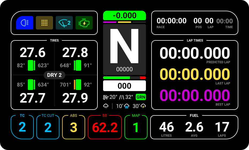Screen dimensions: 249x150
Task: Click front right tire pressure 27.8
Action: tap(75, 52)
